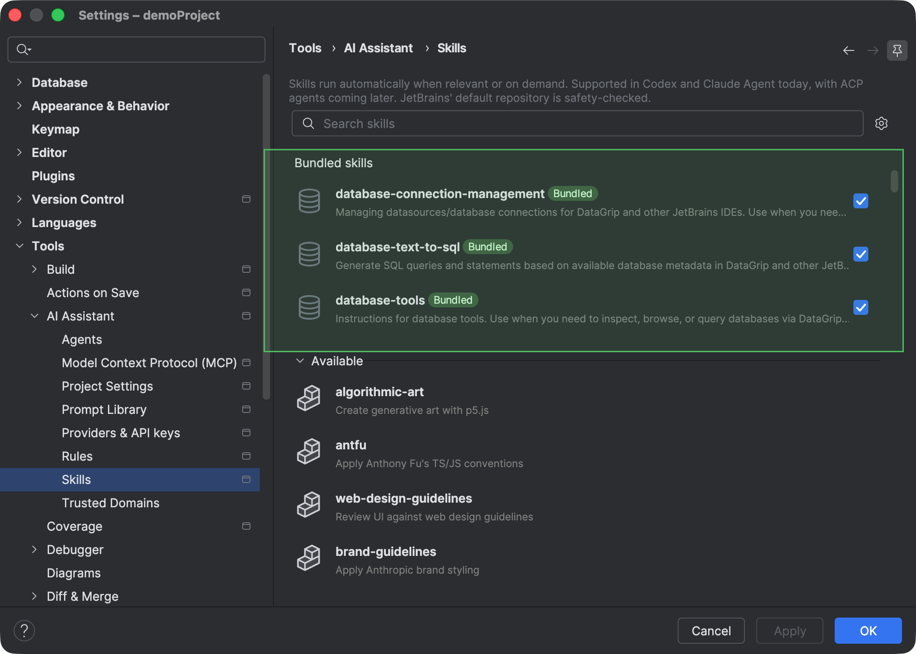Expand the Database settings node
Image resolution: width=916 pixels, height=654 pixels.
(19, 82)
